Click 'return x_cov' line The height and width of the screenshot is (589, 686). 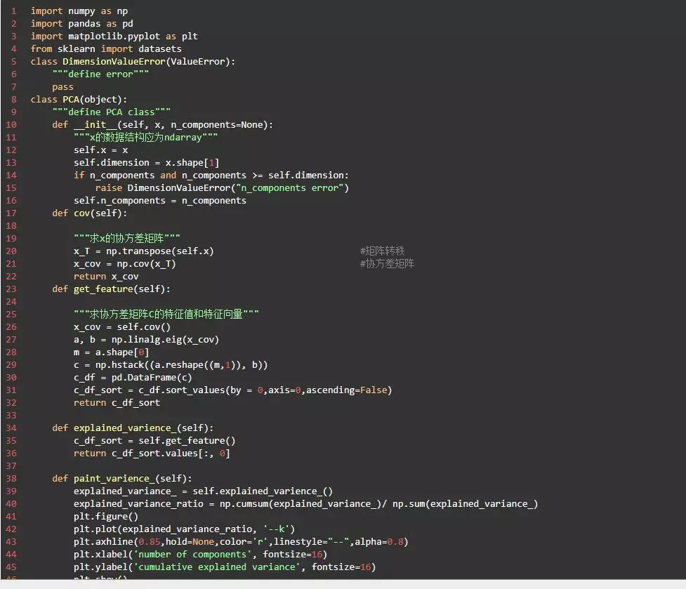(106, 277)
